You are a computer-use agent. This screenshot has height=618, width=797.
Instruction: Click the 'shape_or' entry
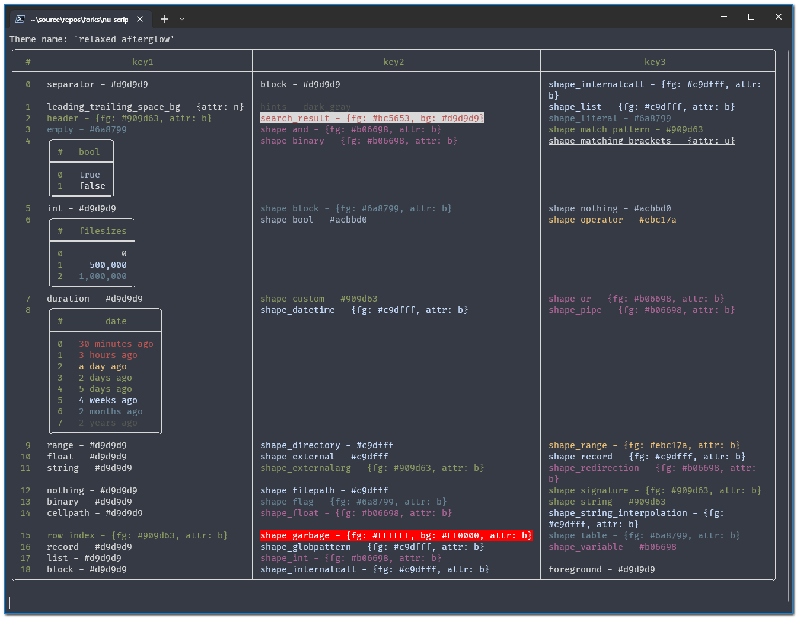point(636,299)
